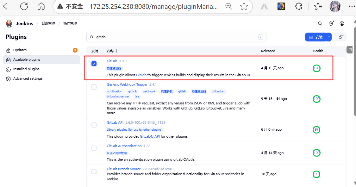Click GitLab4J API link in description
Screen dimensions: 356x187
[x=150, y=136]
